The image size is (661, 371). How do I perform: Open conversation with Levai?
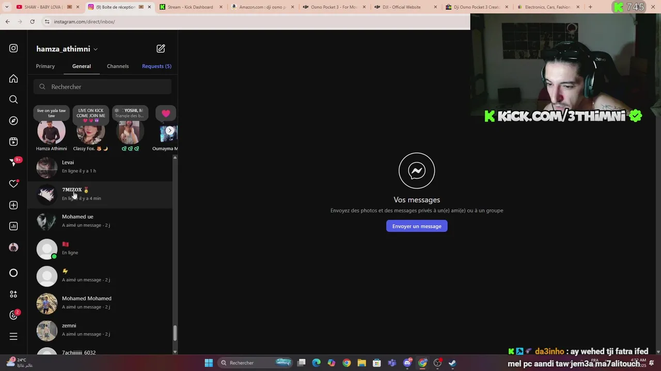(x=100, y=167)
